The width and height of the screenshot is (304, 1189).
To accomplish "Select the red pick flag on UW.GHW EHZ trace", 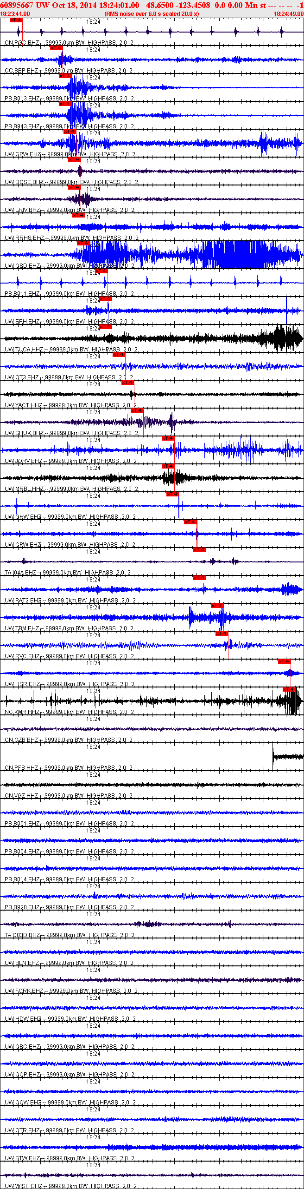I will pos(173,494).
